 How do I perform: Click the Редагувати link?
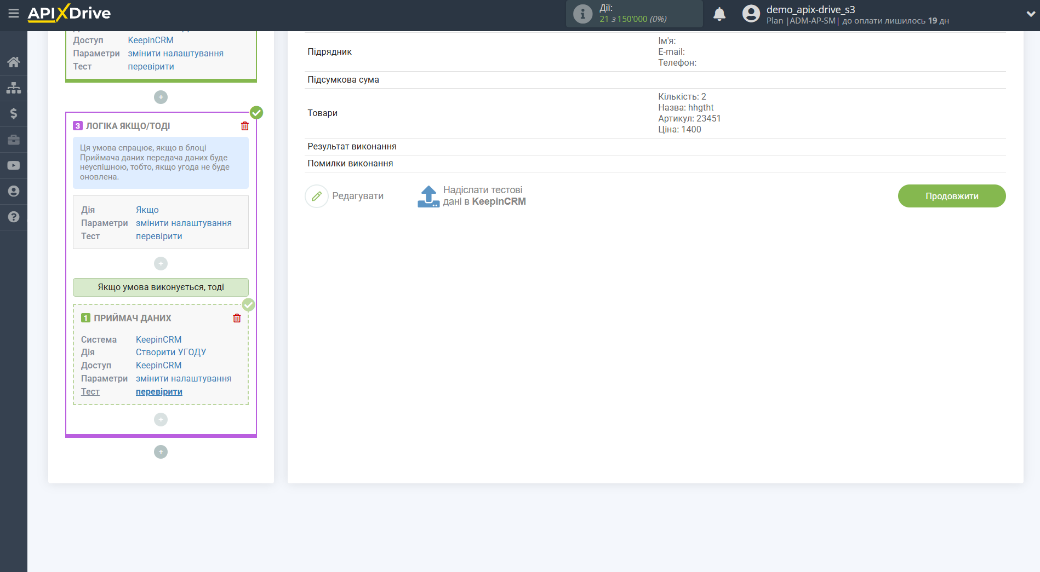coord(358,196)
